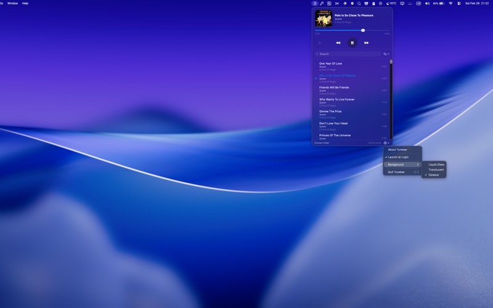Click the elapsed time label under the progress bar
The image size is (493, 308).
(x=317, y=34)
